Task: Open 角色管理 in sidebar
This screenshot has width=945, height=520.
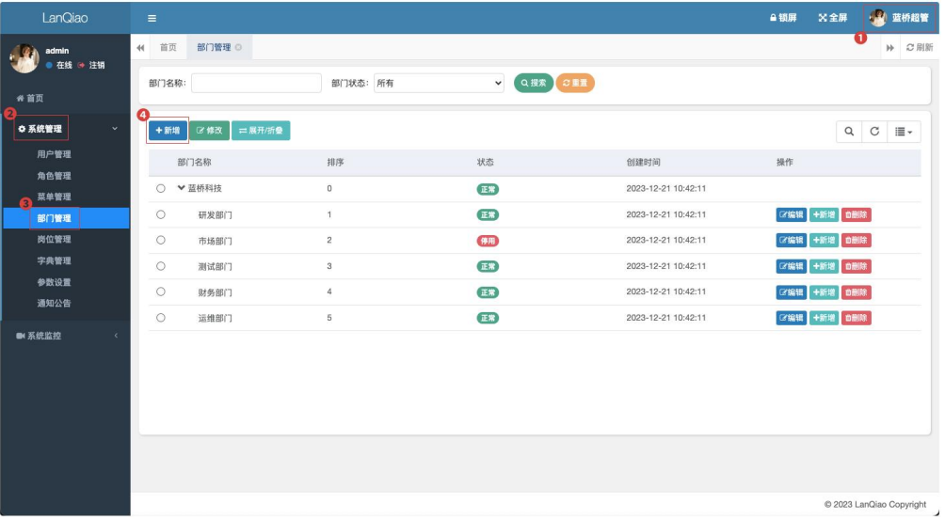Action: pos(55,176)
